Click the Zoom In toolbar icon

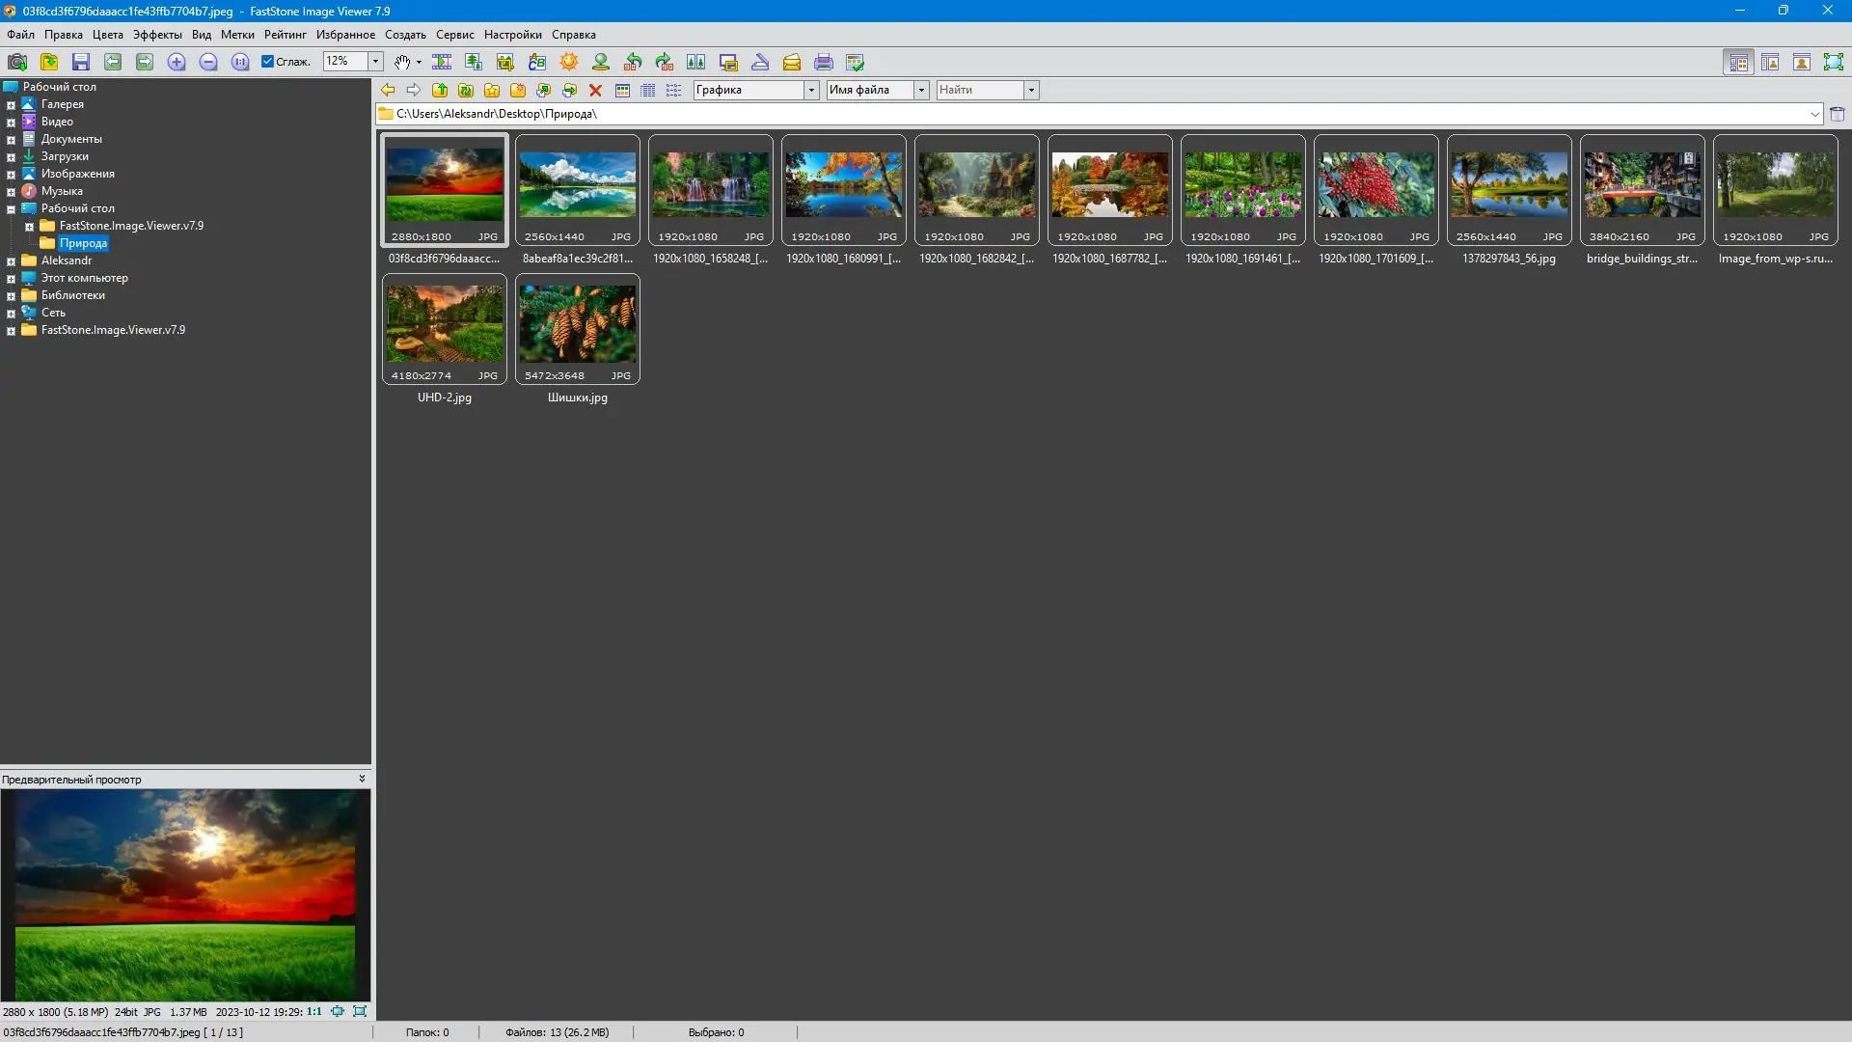coord(177,62)
